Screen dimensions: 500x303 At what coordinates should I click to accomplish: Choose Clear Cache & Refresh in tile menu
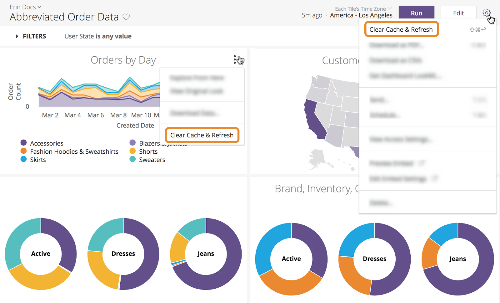202,135
